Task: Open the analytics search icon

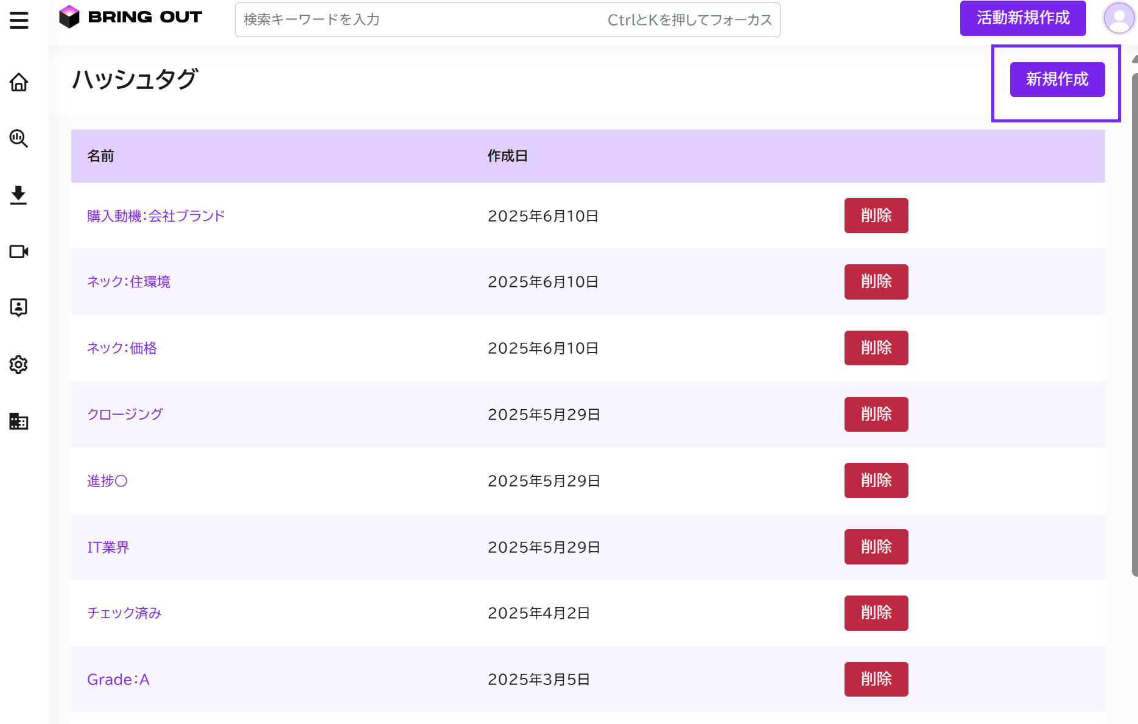Action: click(19, 139)
